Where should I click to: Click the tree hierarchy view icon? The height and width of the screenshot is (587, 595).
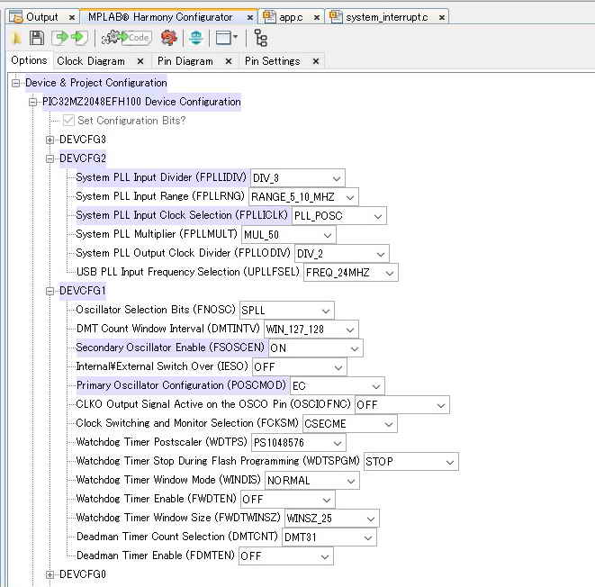(x=261, y=38)
